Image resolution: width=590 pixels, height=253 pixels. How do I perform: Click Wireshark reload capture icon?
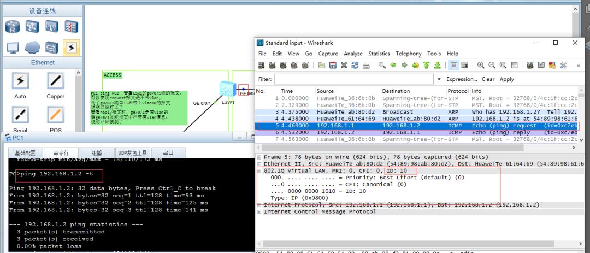click(355, 65)
